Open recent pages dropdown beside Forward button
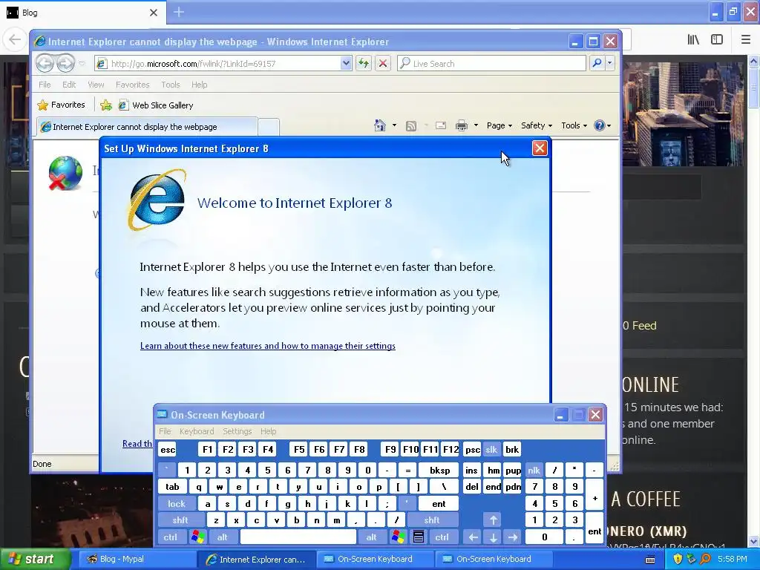The width and height of the screenshot is (760, 570). 82,64
